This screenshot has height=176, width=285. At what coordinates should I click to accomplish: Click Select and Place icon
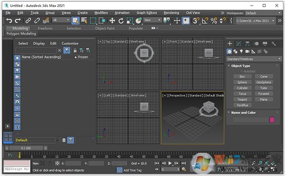(139, 21)
